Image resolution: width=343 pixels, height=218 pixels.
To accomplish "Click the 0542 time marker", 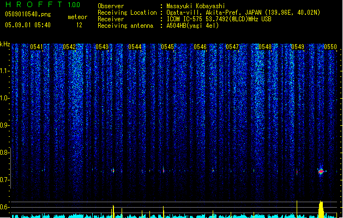I will (x=69, y=47).
